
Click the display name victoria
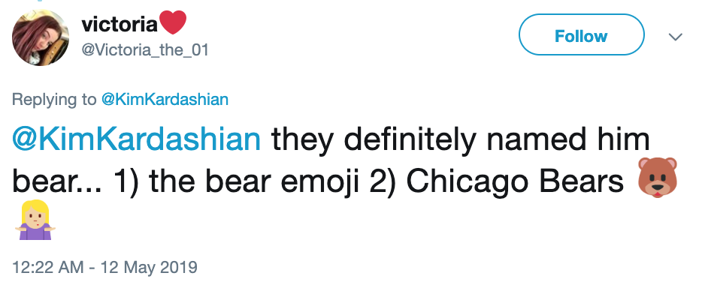click(120, 24)
